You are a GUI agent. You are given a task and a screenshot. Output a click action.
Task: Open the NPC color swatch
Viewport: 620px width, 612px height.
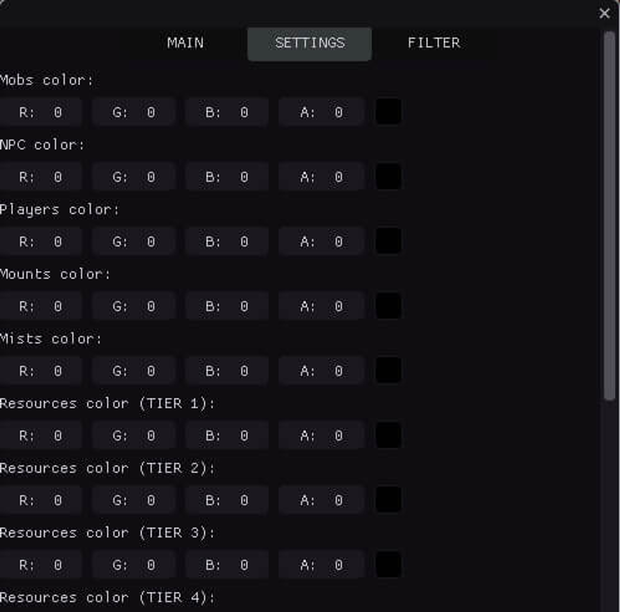(389, 177)
